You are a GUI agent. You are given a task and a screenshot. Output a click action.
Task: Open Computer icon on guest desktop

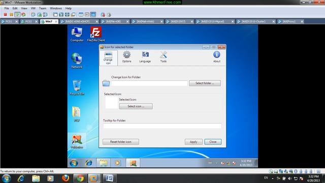(x=77, y=34)
